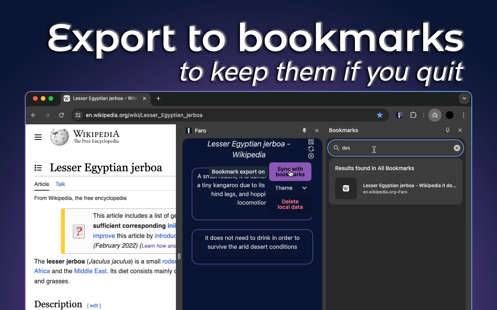This screenshot has width=497, height=310.
Task: Clear the bookmarks search field
Action: [457, 148]
